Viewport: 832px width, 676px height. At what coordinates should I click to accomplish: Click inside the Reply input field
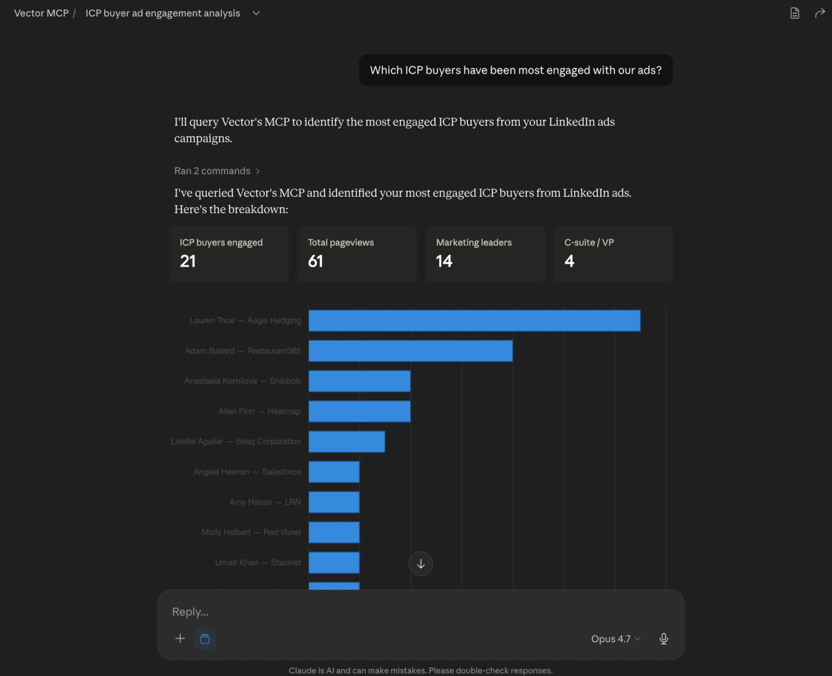[x=421, y=612]
